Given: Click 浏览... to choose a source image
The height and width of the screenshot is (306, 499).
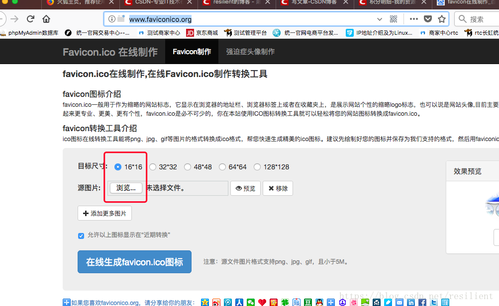Looking at the screenshot, I should 126,188.
